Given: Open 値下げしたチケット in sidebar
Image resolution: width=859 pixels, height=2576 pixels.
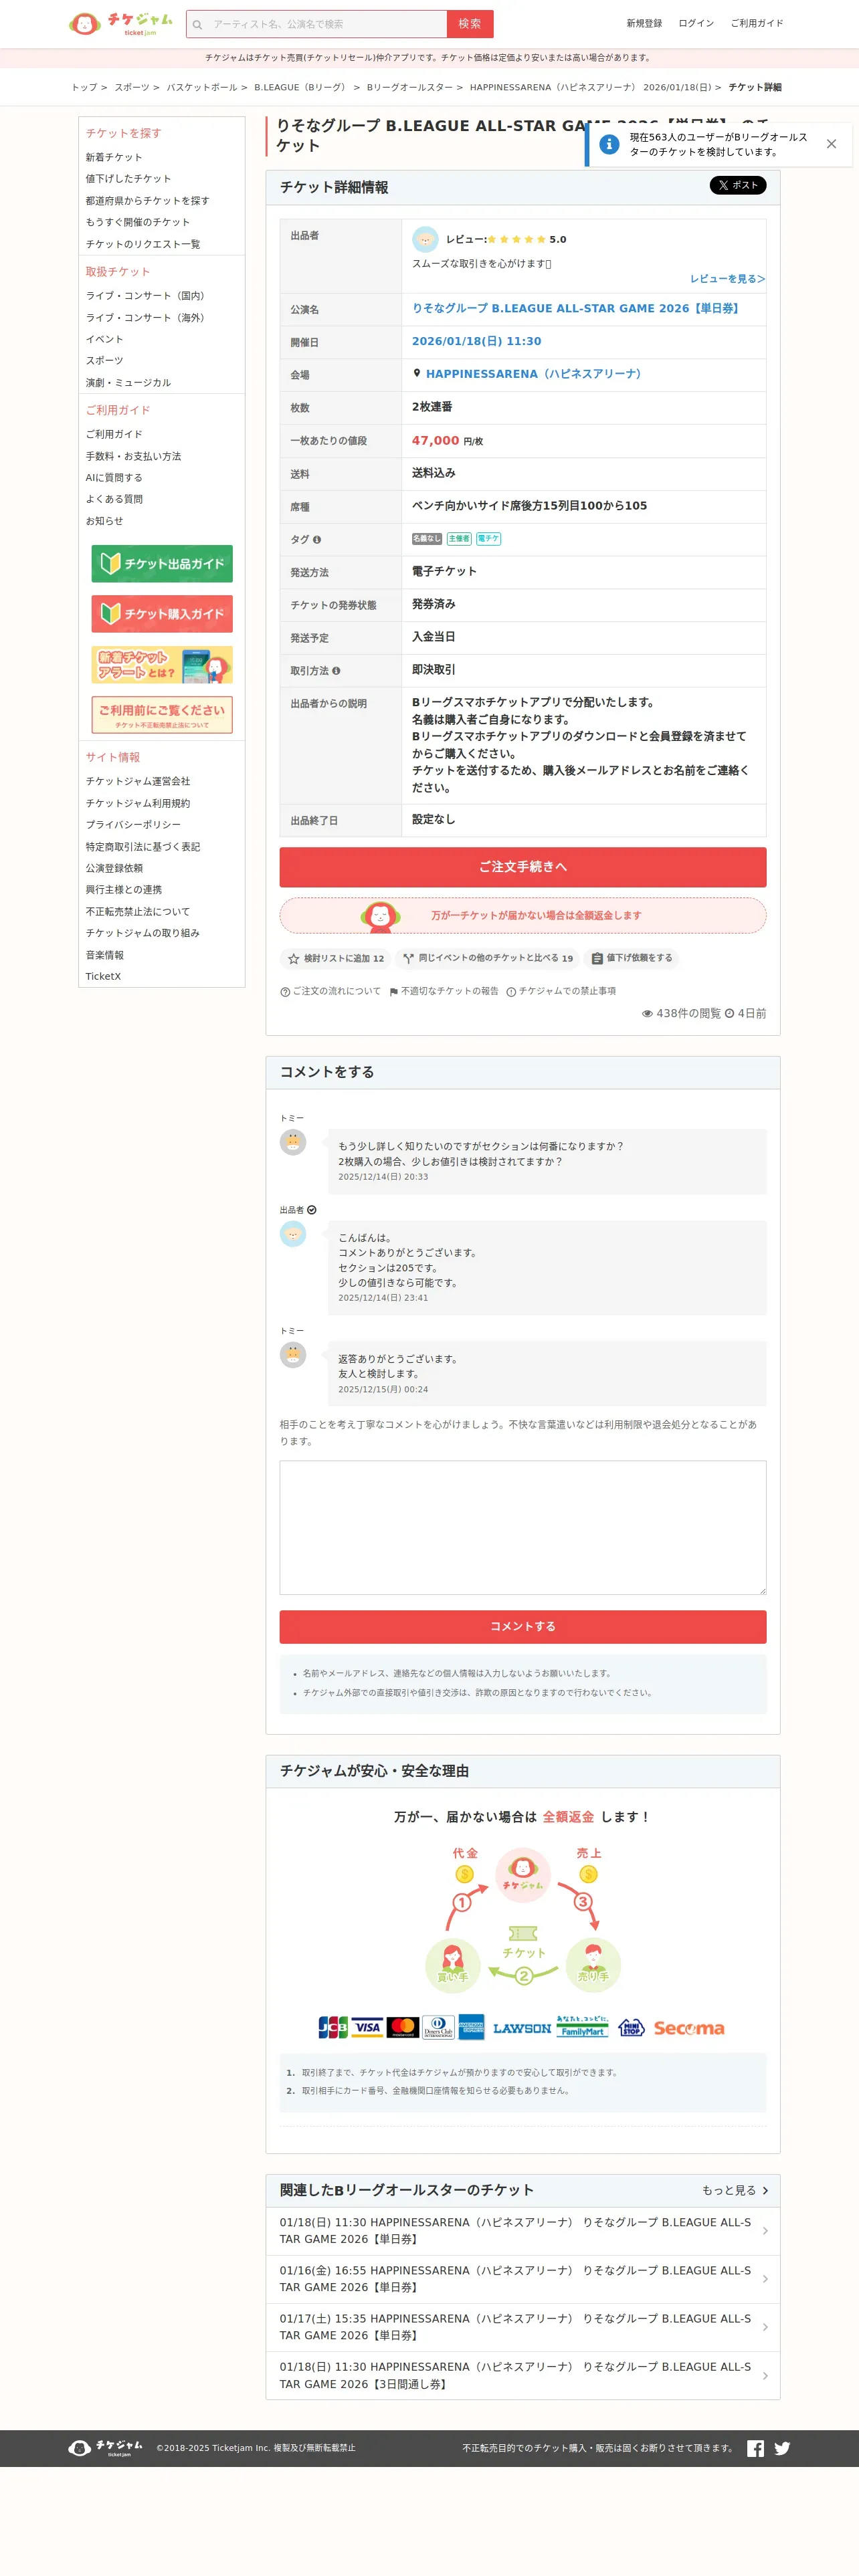Looking at the screenshot, I should (128, 179).
